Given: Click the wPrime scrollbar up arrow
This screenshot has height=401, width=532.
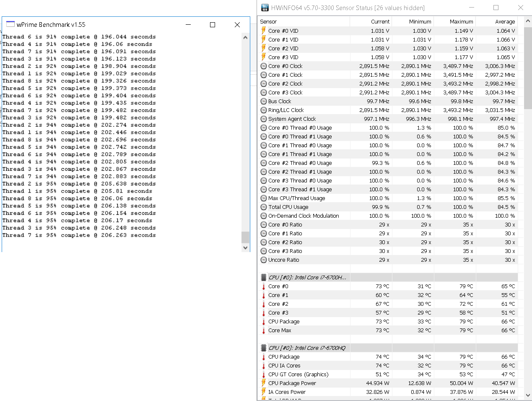Looking at the screenshot, I should (246, 37).
